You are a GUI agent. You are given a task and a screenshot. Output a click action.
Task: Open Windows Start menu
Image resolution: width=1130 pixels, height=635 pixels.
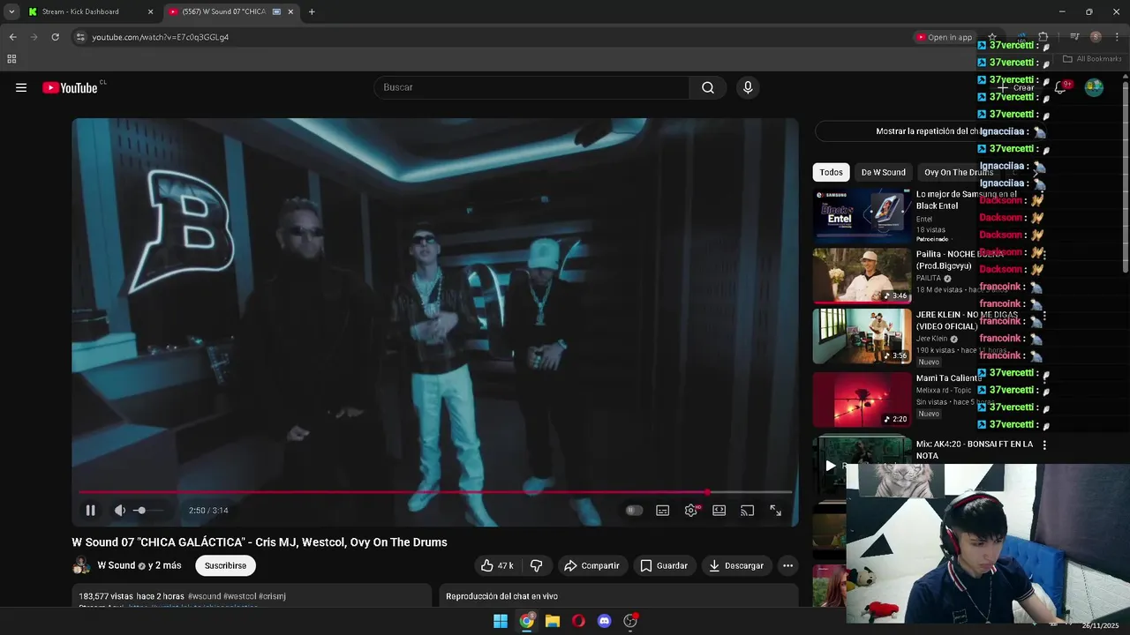(x=501, y=621)
